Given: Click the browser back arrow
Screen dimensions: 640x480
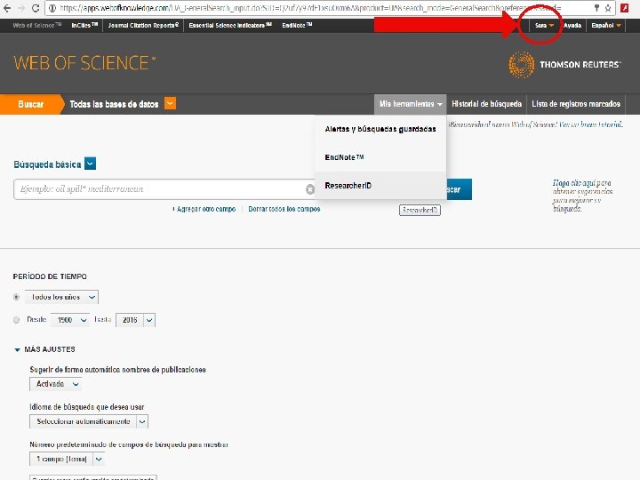Looking at the screenshot, I should point(7,8).
